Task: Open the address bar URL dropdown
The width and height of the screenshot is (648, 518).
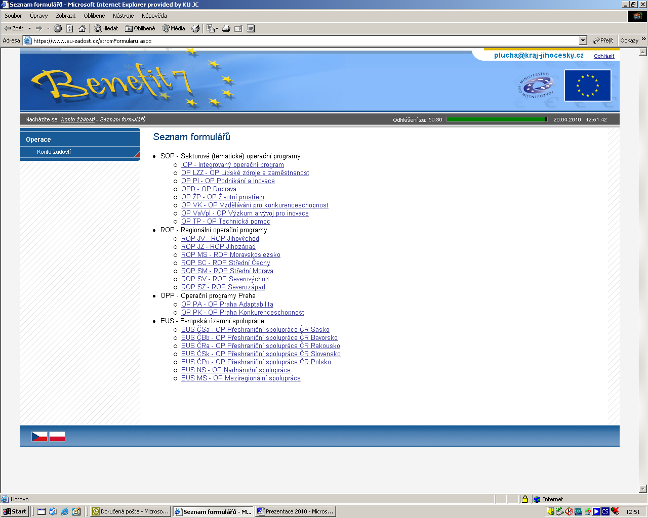Action: point(583,40)
